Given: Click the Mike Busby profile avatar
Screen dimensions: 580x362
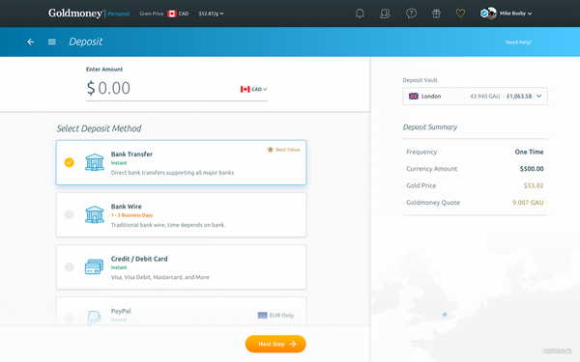Looking at the screenshot, I should (490, 14).
